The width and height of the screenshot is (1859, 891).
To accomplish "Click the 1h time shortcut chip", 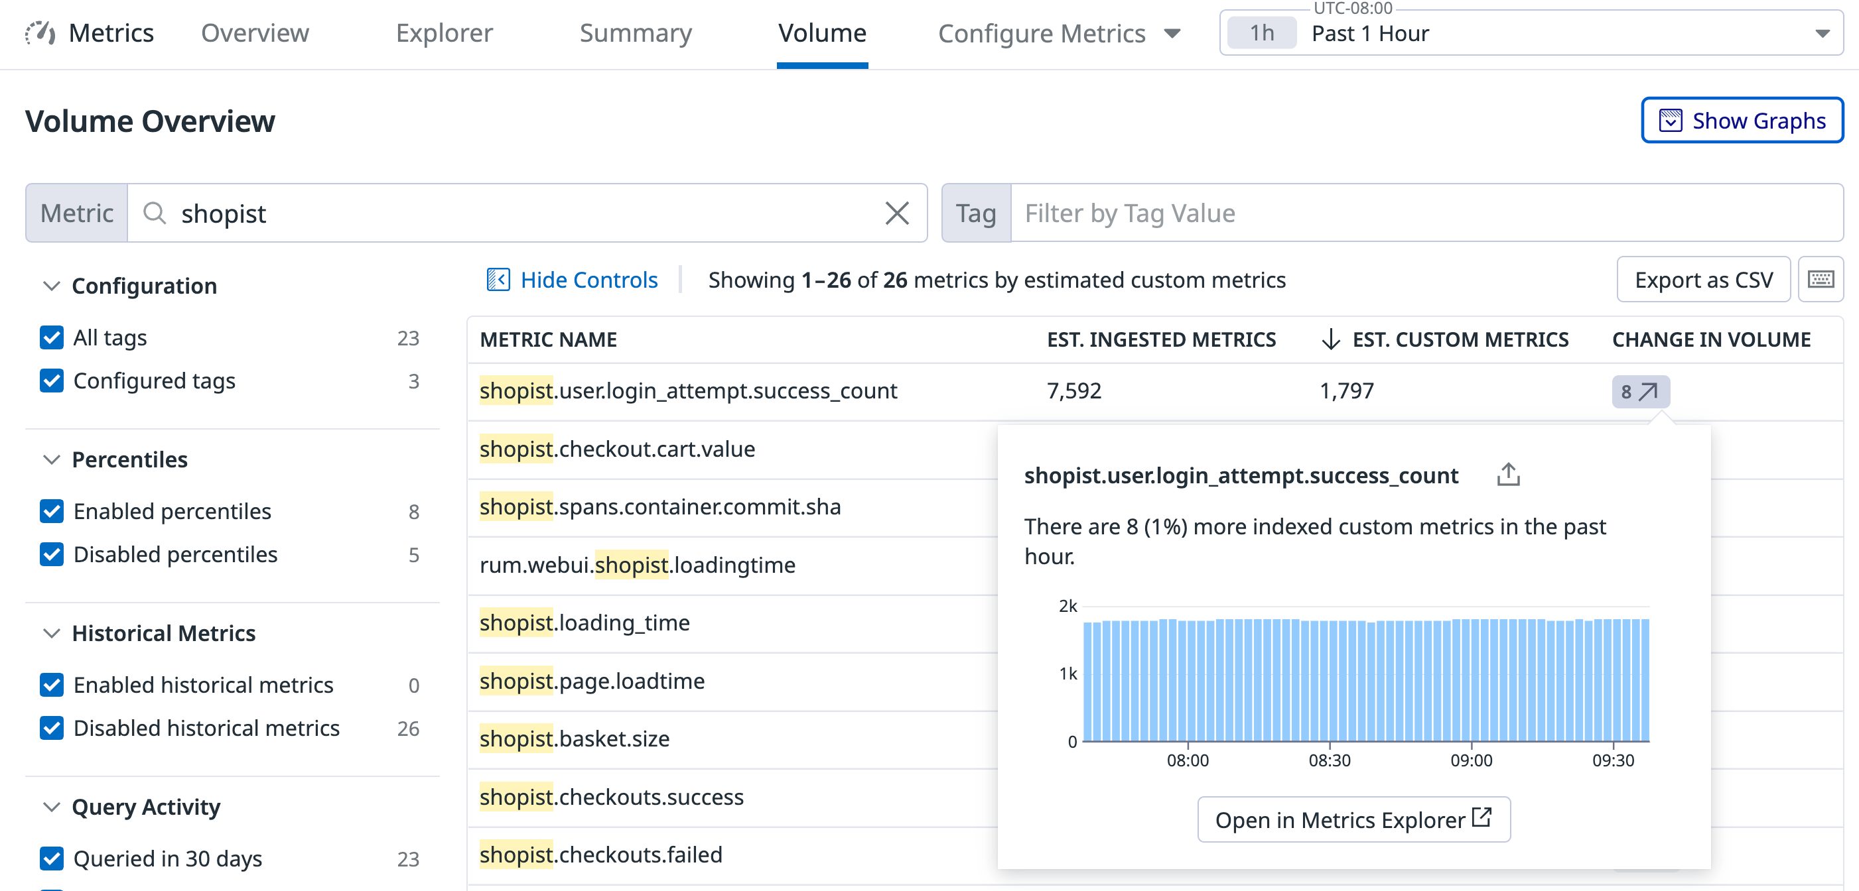I will pyautogui.click(x=1261, y=33).
